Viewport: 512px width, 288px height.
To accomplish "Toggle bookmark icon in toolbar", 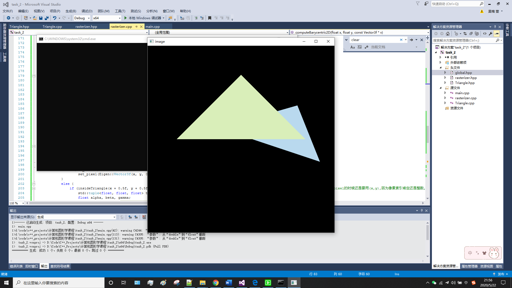I will (210, 18).
